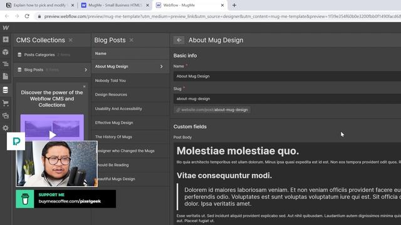The height and width of the screenshot is (225, 401).
Task: Click the Name input field
Action: coord(287,76)
